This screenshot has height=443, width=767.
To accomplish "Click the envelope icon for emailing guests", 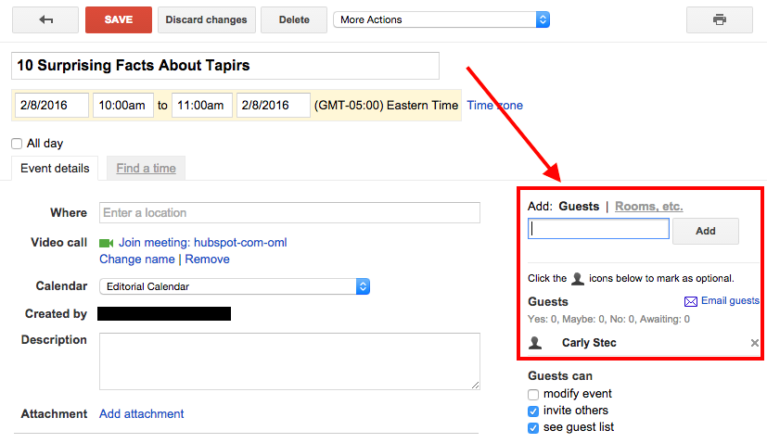I will (x=690, y=301).
